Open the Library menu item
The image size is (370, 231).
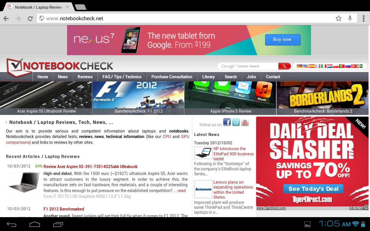tap(208, 77)
